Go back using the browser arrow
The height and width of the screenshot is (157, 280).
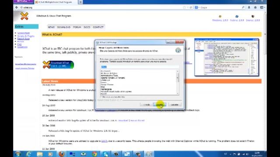click(17, 7)
